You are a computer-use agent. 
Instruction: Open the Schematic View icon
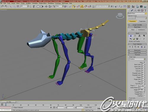pos(128,7)
